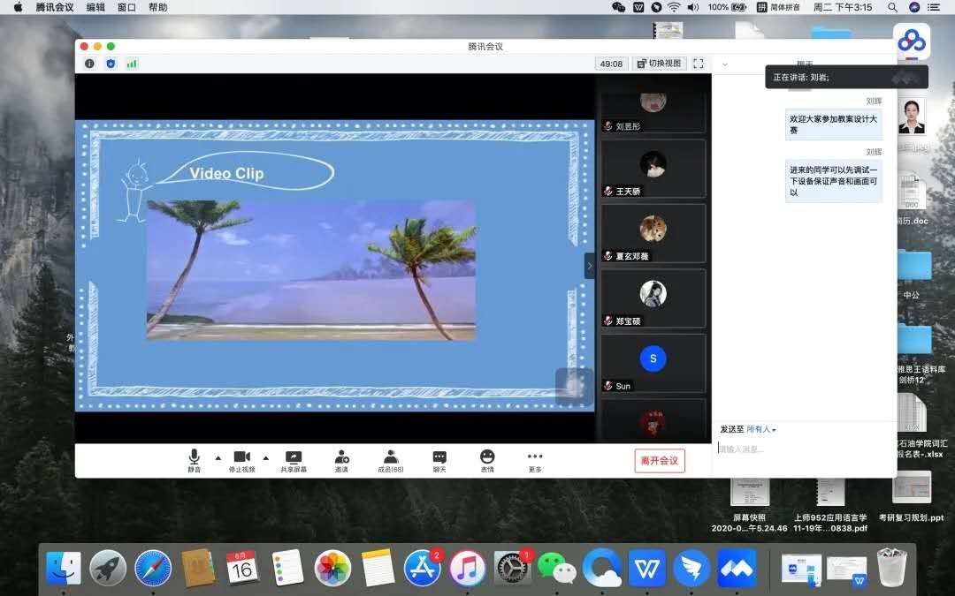Open the 编辑 menu in menu bar
The height and width of the screenshot is (596, 955).
point(95,7)
